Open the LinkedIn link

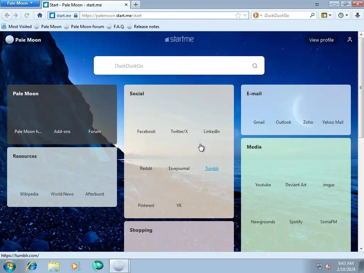tap(212, 132)
